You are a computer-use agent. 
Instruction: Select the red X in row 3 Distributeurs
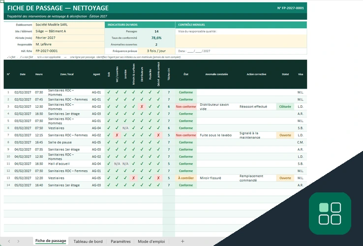(142, 107)
